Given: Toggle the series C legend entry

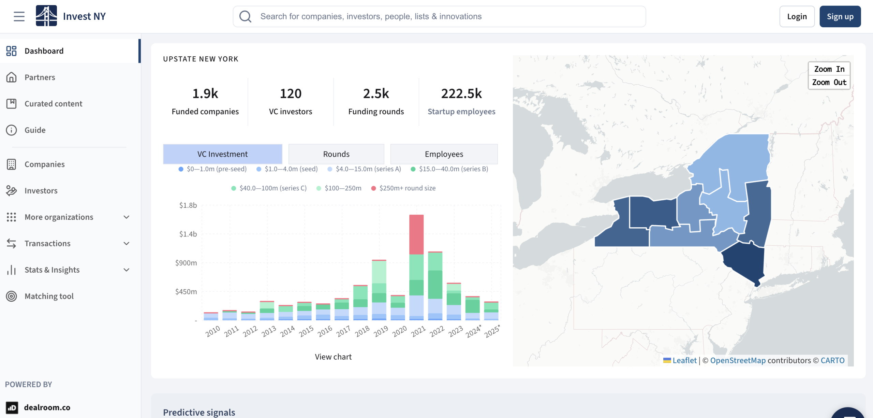Looking at the screenshot, I should tap(269, 188).
